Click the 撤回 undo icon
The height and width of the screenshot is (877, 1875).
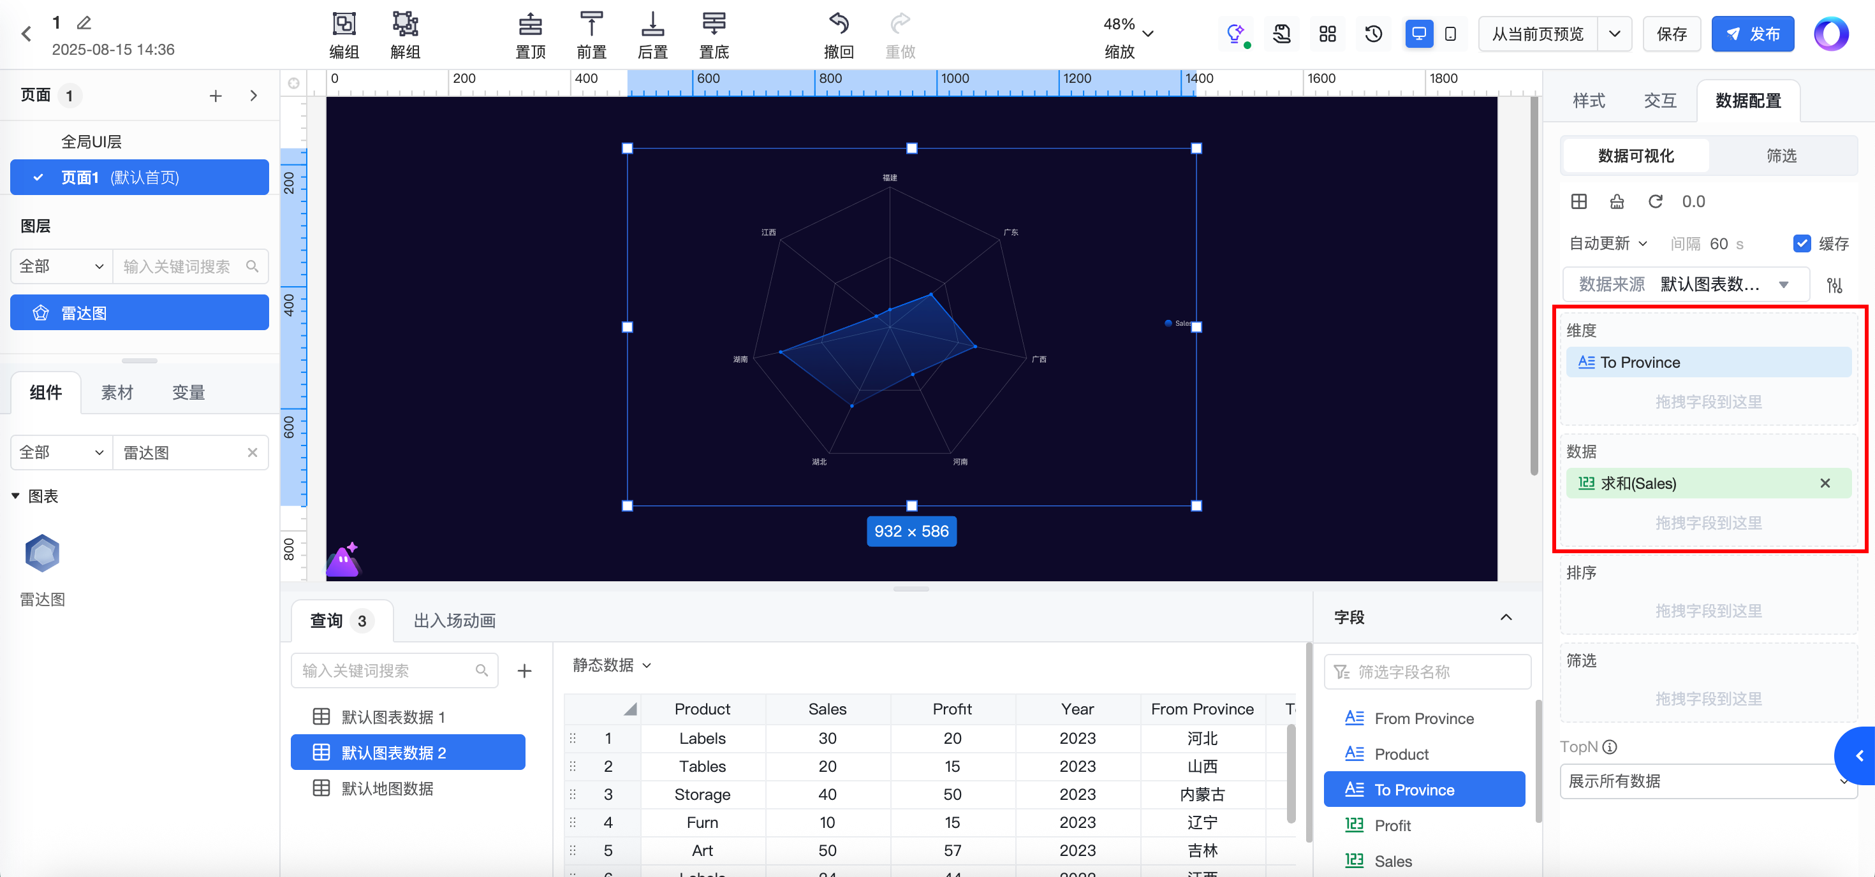[x=839, y=25]
